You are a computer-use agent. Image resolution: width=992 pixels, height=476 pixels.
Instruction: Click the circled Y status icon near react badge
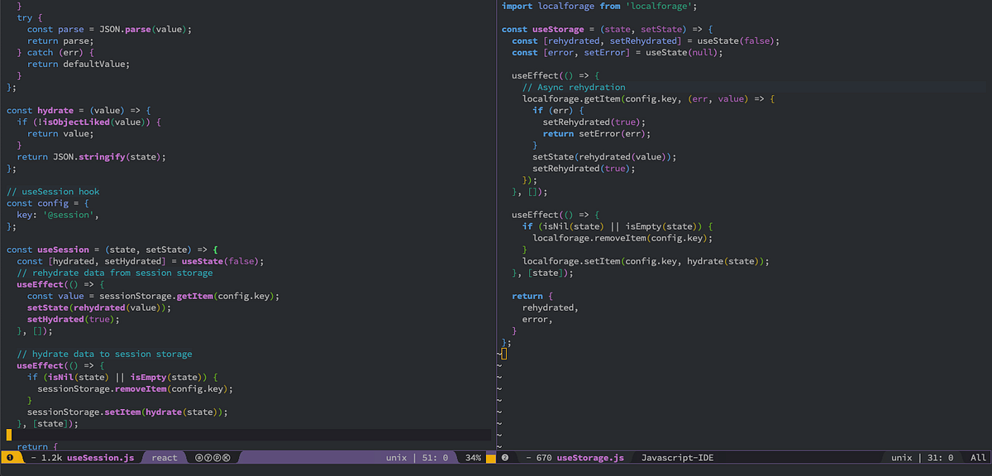[x=207, y=457]
